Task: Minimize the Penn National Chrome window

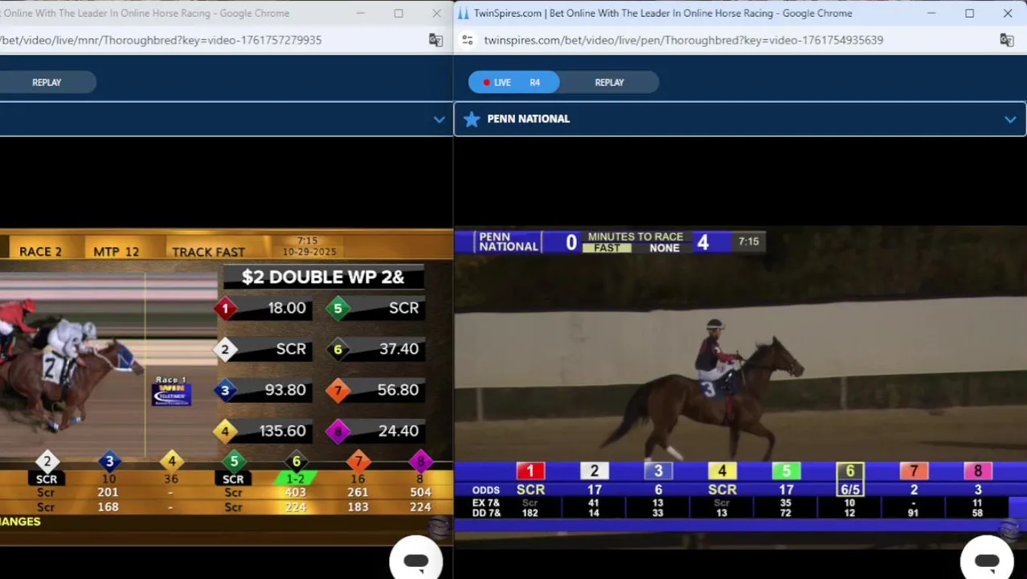Action: (931, 13)
